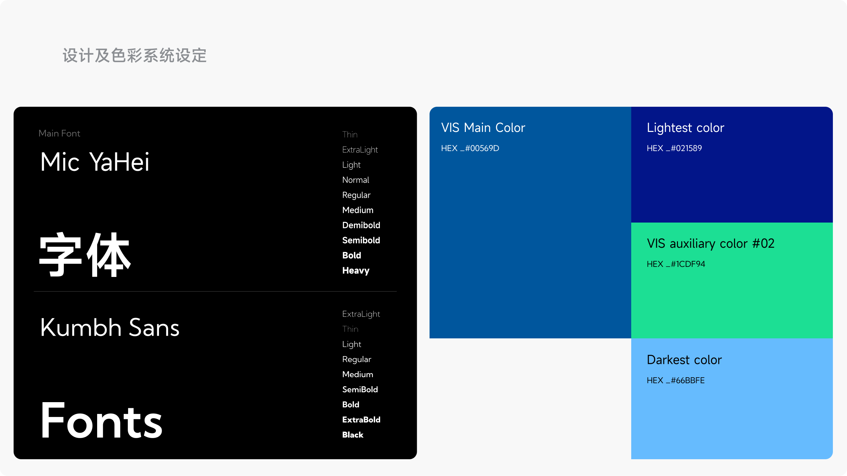Click the ExtraBold weight under Kumbh Sans
This screenshot has height=476, width=847.
coord(361,420)
